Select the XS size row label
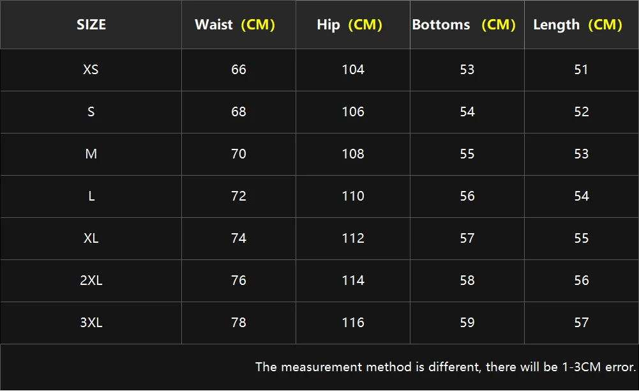This screenshot has height=391, width=639. [91, 69]
